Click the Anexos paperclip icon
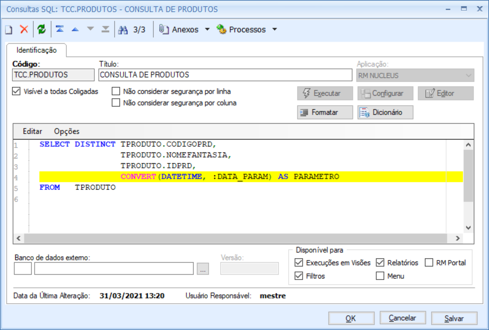The width and height of the screenshot is (489, 330). click(x=164, y=29)
